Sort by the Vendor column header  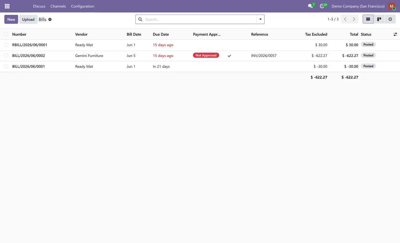coord(81,34)
